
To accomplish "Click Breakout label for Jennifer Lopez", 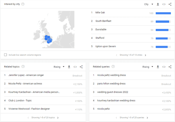I will pyautogui.click(x=77, y=76).
